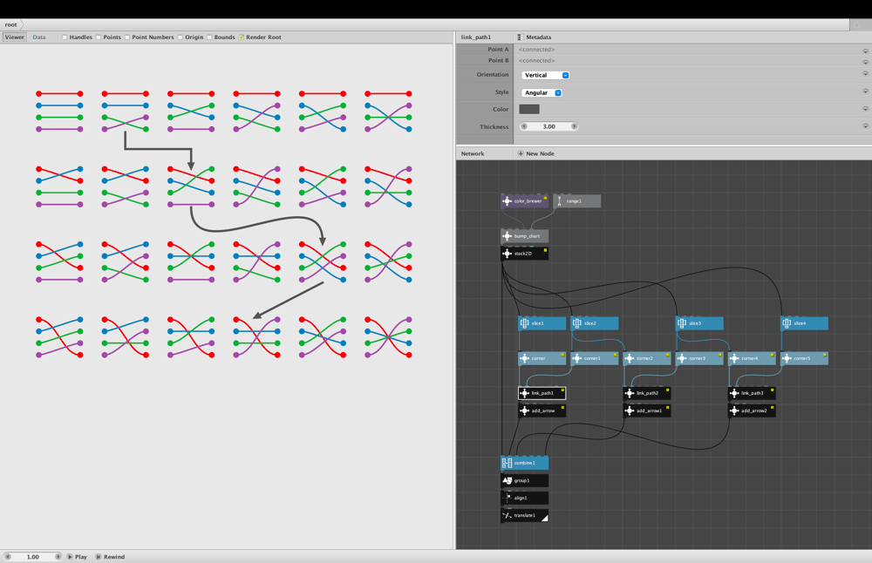Select the translate1 node
Image resolution: width=872 pixels, height=563 pixels.
[x=524, y=516]
